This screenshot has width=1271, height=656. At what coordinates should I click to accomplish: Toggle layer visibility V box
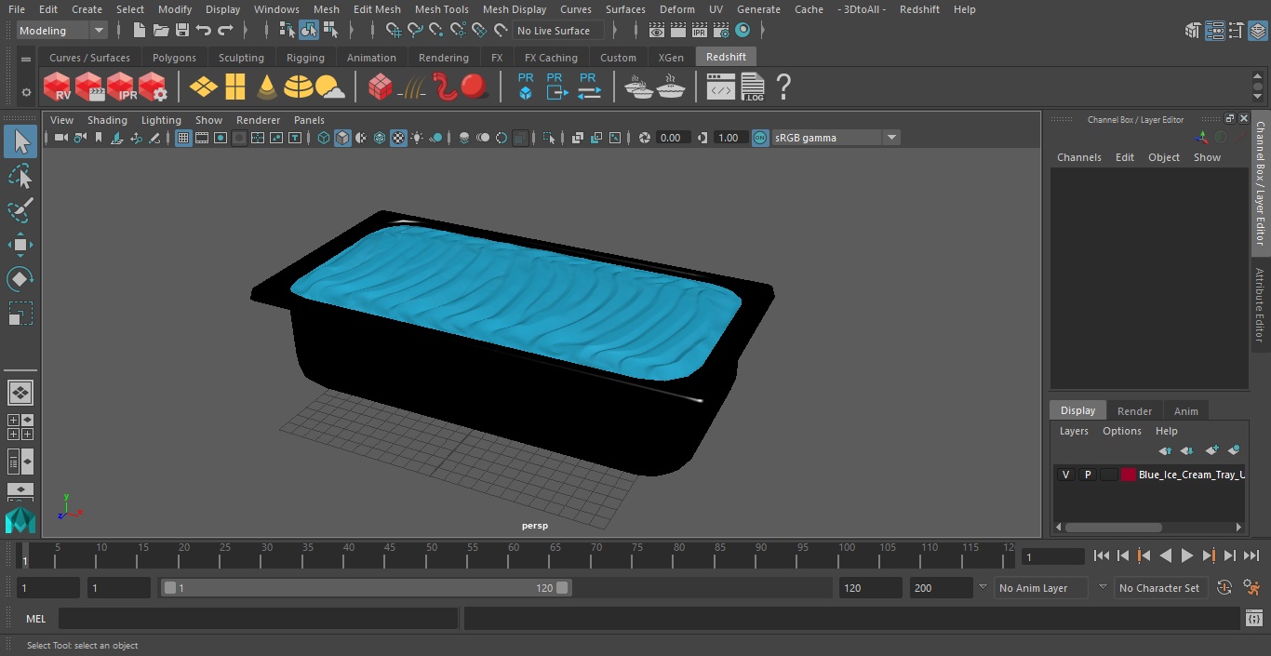[x=1065, y=475]
